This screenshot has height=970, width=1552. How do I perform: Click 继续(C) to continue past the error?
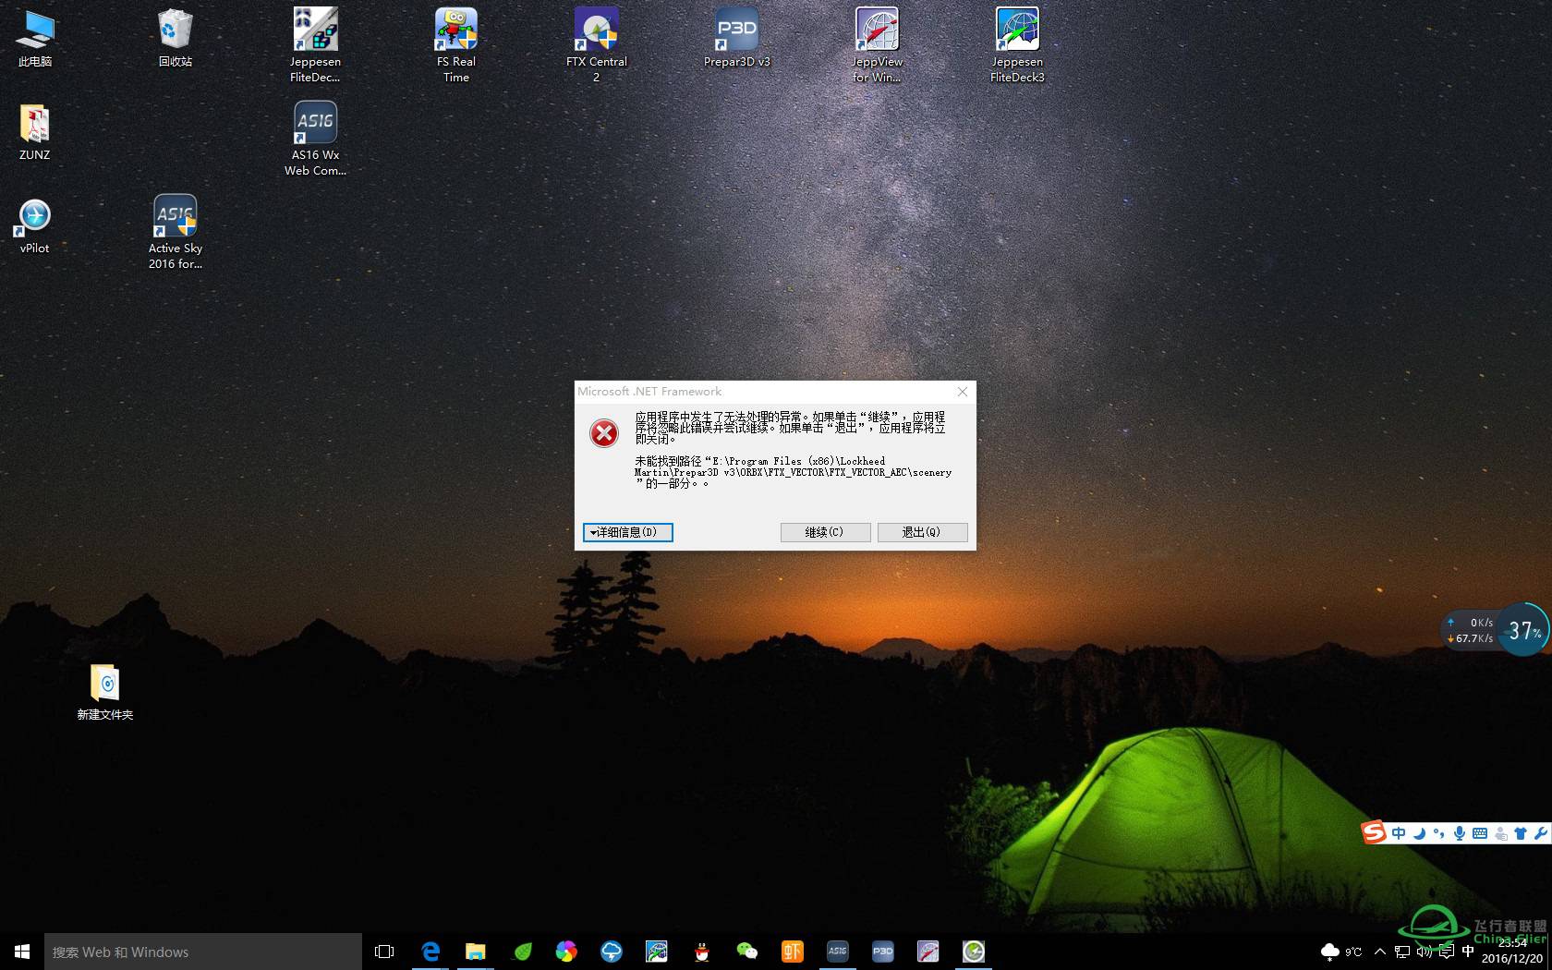click(824, 532)
